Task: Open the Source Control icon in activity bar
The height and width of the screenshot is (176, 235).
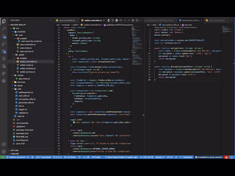Action: [4, 36]
